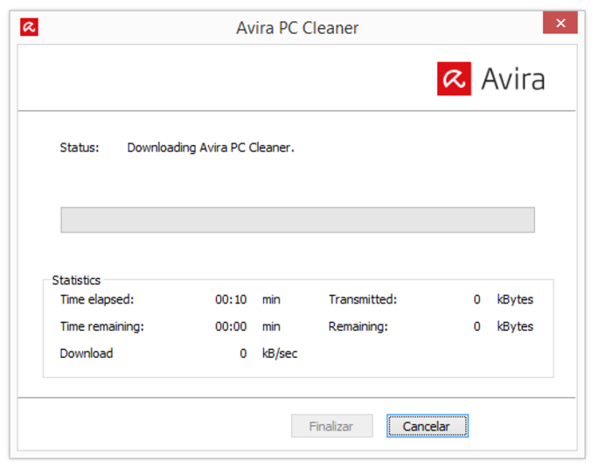This screenshot has height=468, width=598.
Task: Click the 'Time remaining:' label
Action: (x=101, y=327)
